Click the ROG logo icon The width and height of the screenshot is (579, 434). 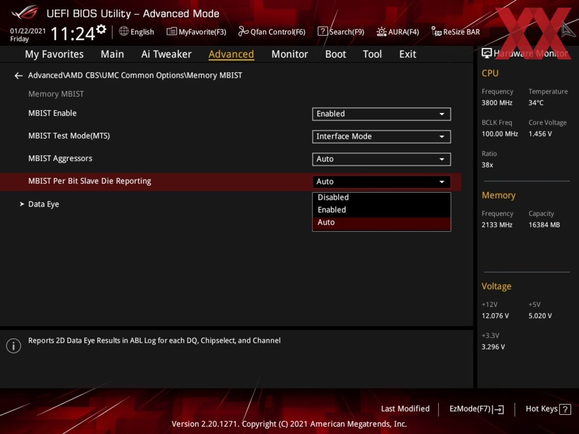click(25, 13)
